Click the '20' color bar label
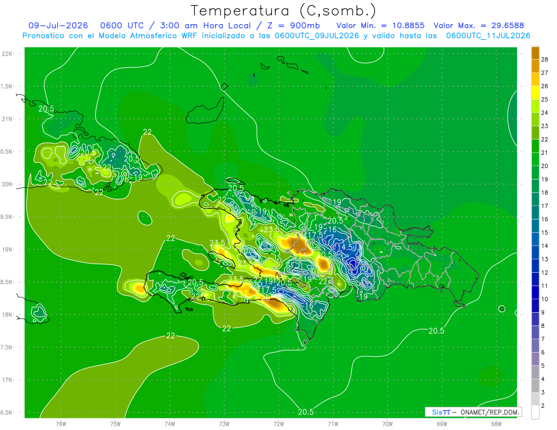Screen dimensions: 557x430 tap(544, 166)
